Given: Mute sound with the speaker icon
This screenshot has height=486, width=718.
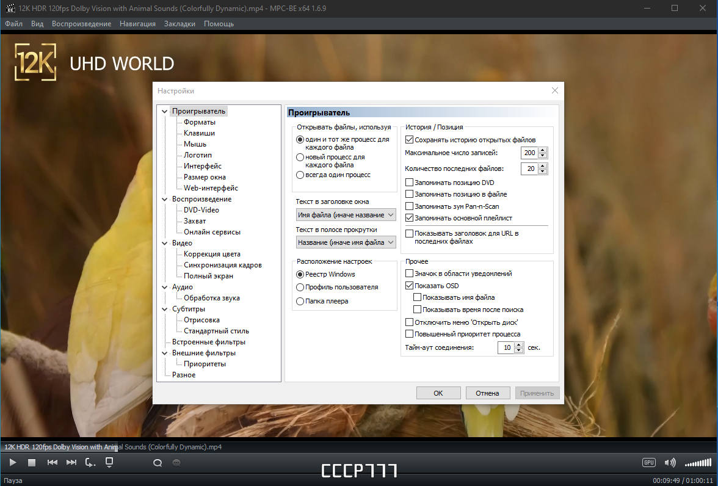Looking at the screenshot, I should (670, 463).
